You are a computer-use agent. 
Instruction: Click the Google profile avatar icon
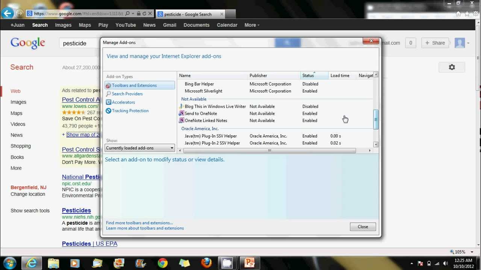point(460,43)
